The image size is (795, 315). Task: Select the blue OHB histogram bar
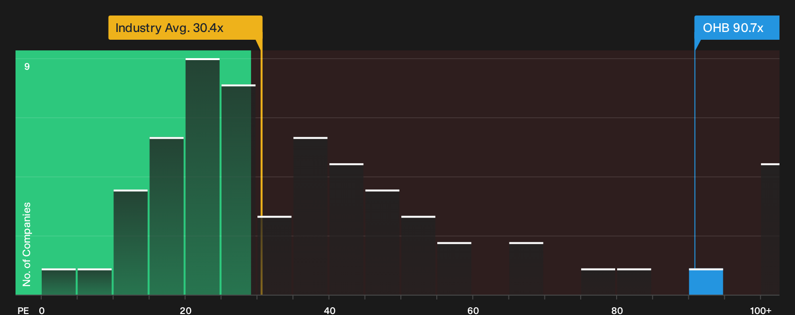(706, 282)
